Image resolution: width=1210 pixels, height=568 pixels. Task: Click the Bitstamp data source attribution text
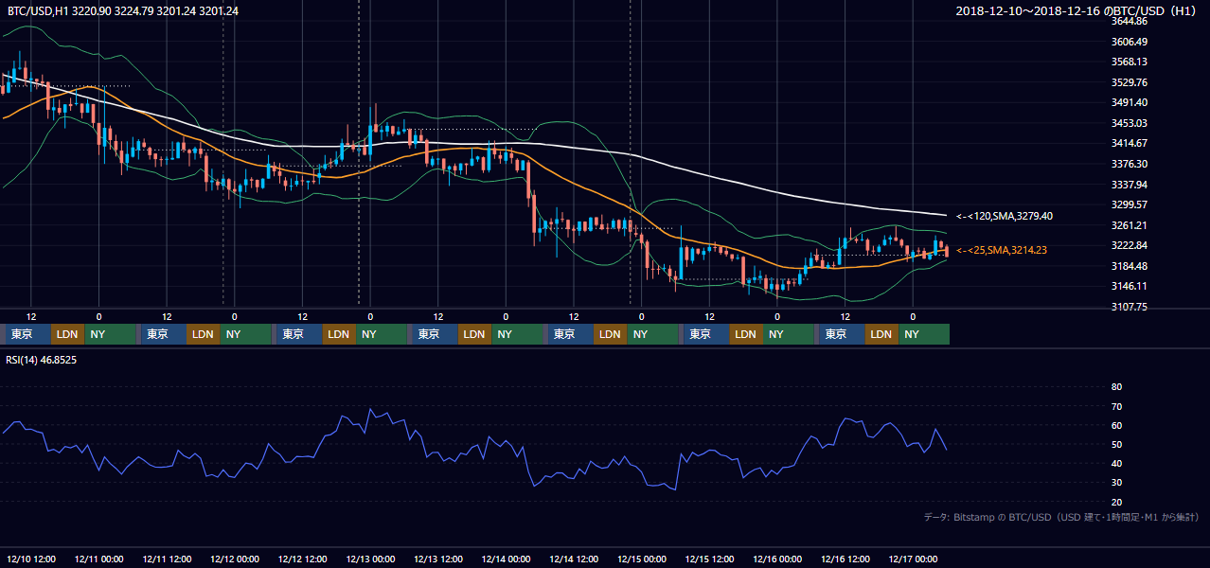tap(1061, 517)
